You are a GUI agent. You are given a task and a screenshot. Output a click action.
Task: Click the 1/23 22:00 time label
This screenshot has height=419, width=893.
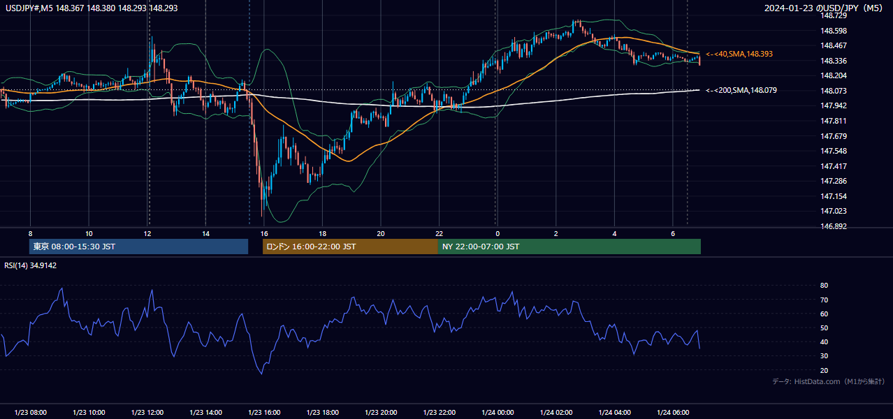point(439,413)
